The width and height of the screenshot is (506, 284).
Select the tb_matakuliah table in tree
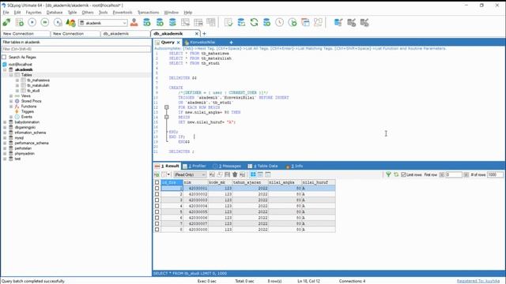click(x=38, y=85)
